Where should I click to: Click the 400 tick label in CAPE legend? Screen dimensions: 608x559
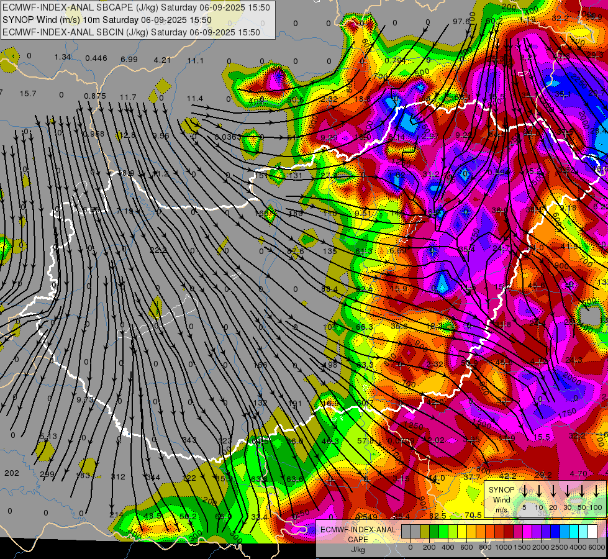(448, 547)
